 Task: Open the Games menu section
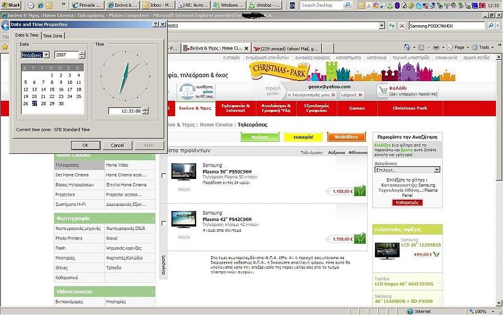(x=357, y=108)
